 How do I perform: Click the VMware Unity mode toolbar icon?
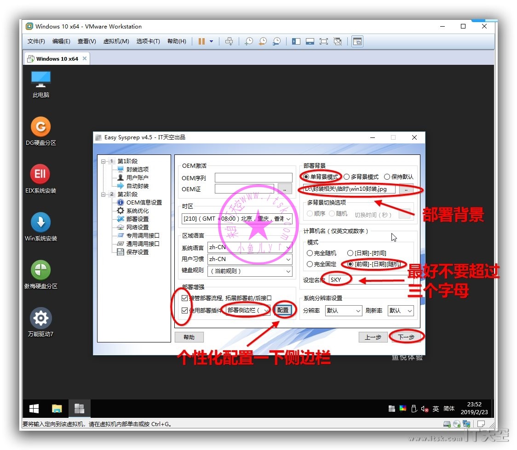point(338,41)
